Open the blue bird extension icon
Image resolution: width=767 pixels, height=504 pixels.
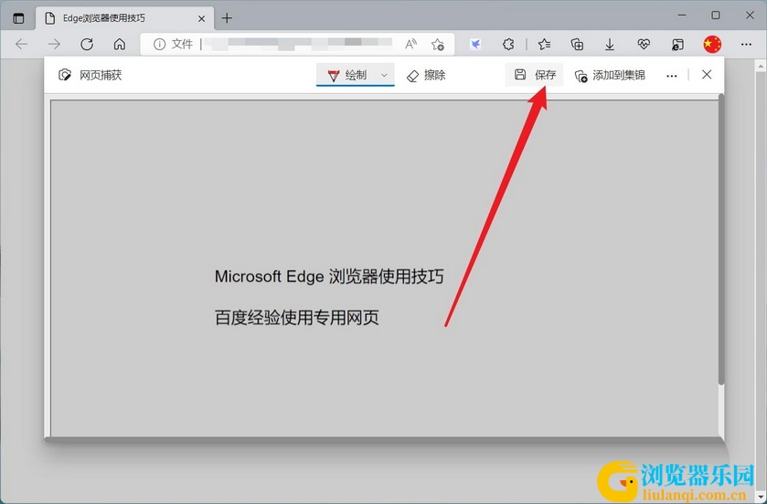[475, 45]
